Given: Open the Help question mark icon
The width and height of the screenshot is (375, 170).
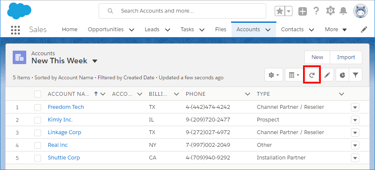Looking at the screenshot, I should (316, 11).
